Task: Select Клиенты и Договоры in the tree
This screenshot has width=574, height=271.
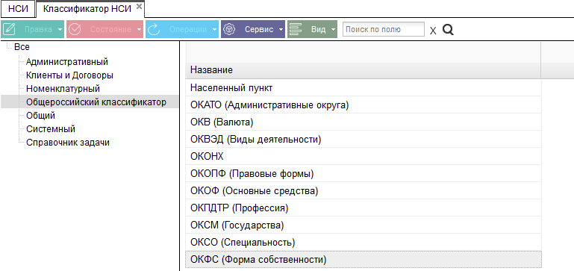Action: 69,75
